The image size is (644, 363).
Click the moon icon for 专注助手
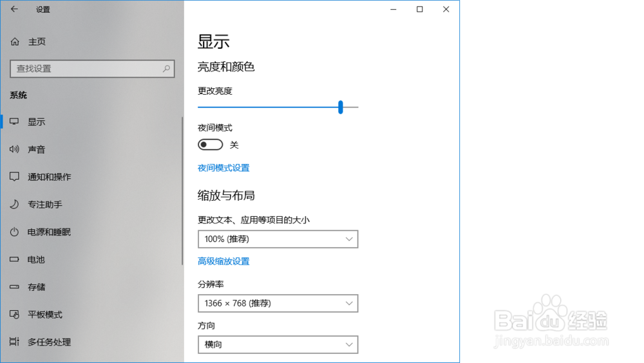14,204
